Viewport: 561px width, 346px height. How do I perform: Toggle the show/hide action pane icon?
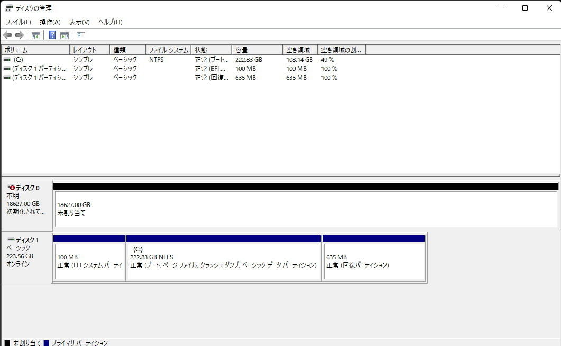[65, 35]
